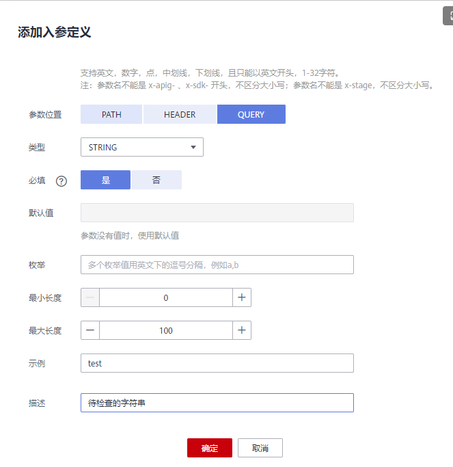
Task: Click the 最大长度 label
Action: point(45,331)
